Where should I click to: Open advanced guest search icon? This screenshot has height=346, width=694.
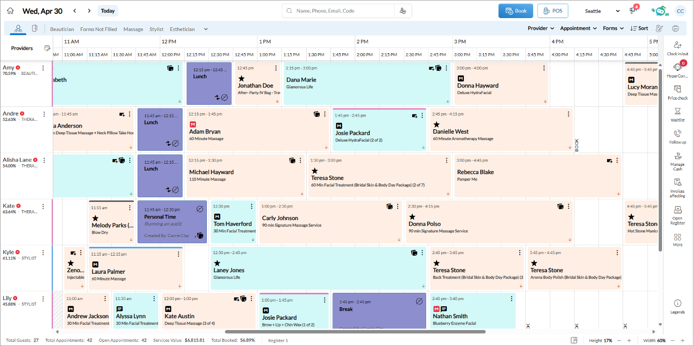[x=403, y=11]
